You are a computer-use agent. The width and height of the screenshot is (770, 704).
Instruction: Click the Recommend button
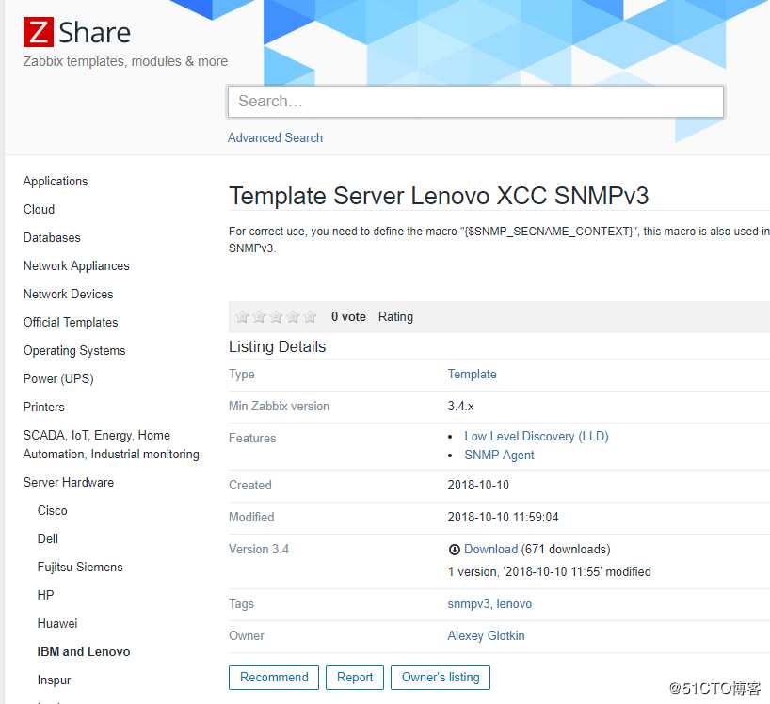(x=274, y=678)
